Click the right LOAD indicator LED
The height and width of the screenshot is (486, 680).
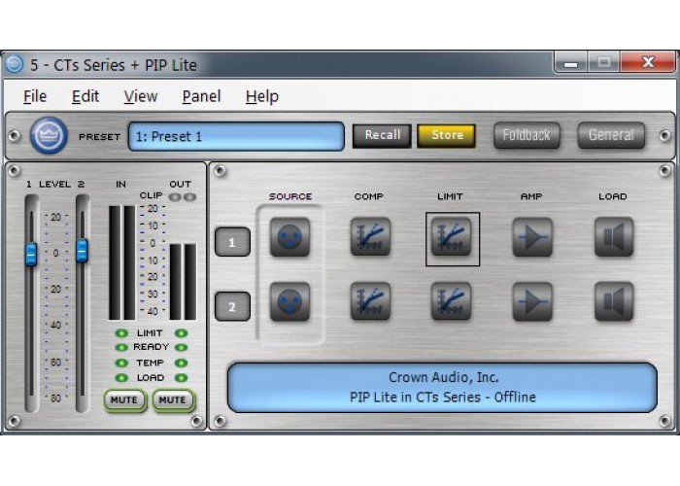point(181,378)
